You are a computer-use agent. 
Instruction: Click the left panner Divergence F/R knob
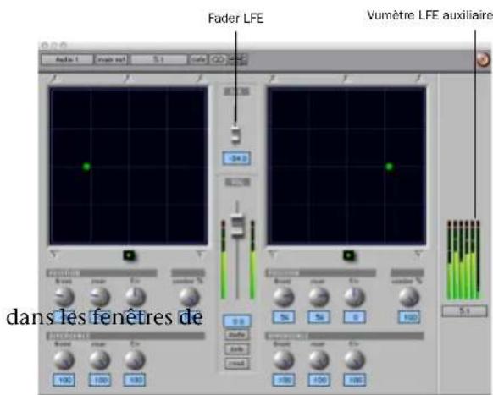pyautogui.click(x=136, y=359)
